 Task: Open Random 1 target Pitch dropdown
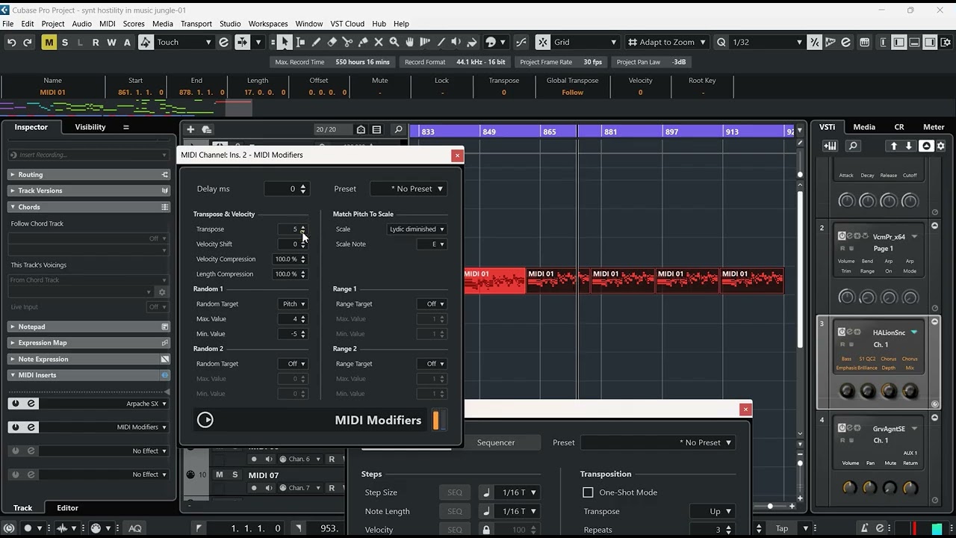click(293, 304)
